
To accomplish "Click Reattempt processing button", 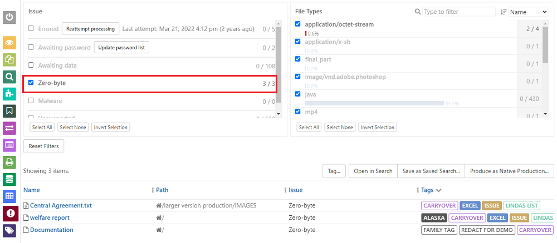I will click(x=90, y=29).
